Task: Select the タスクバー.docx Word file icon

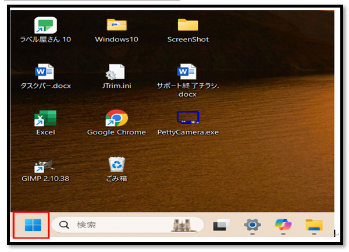Action: point(45,72)
